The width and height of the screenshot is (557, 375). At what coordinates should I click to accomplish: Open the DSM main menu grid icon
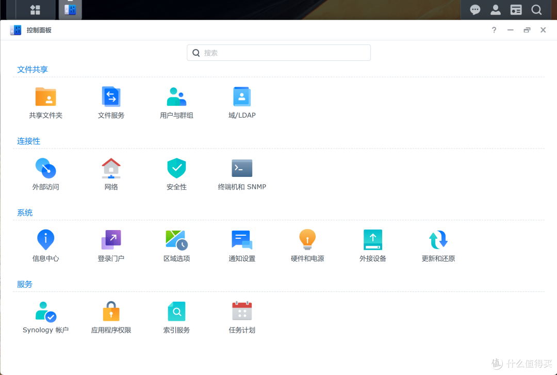(35, 10)
